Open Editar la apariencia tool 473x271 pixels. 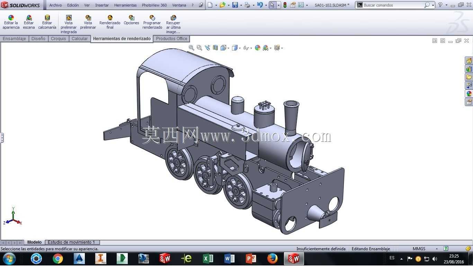tap(11, 22)
